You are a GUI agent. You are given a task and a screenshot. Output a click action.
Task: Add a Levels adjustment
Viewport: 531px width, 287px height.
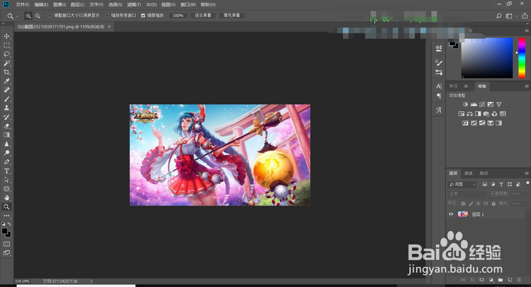(474, 104)
